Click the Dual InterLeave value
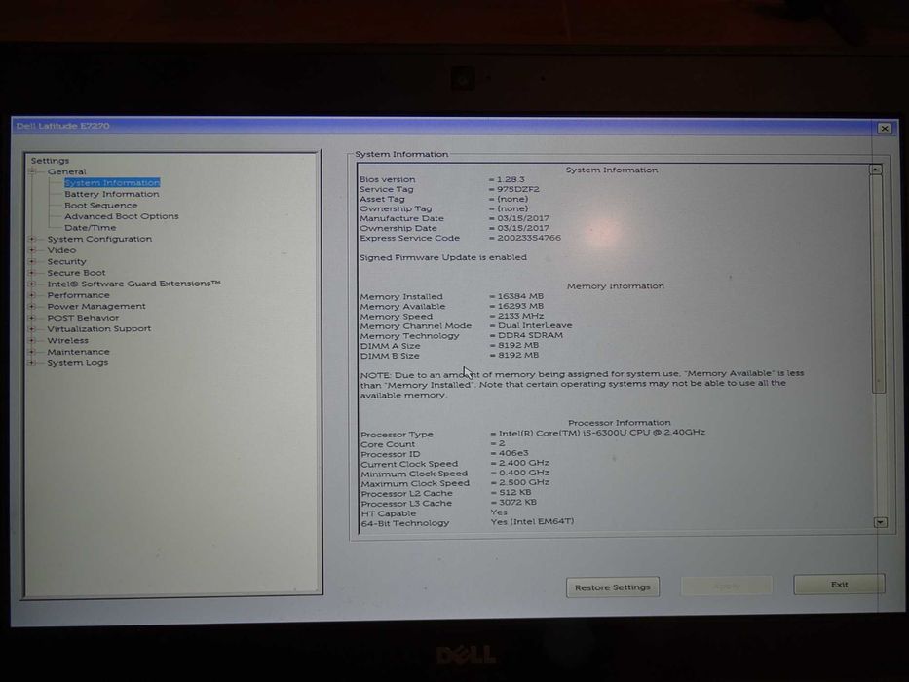The height and width of the screenshot is (682, 909). pos(535,326)
